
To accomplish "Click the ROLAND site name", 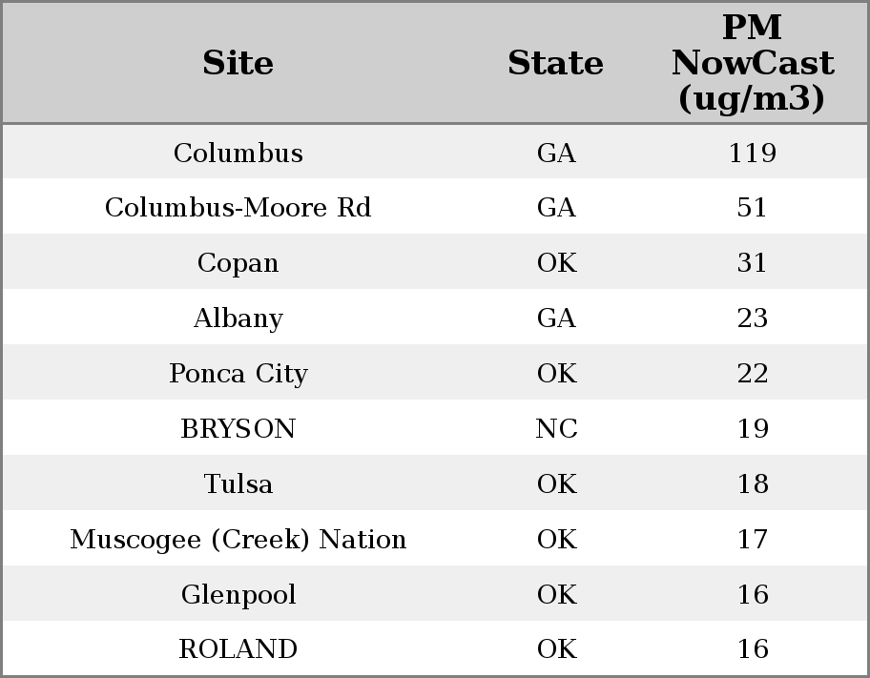I will (x=238, y=649).
